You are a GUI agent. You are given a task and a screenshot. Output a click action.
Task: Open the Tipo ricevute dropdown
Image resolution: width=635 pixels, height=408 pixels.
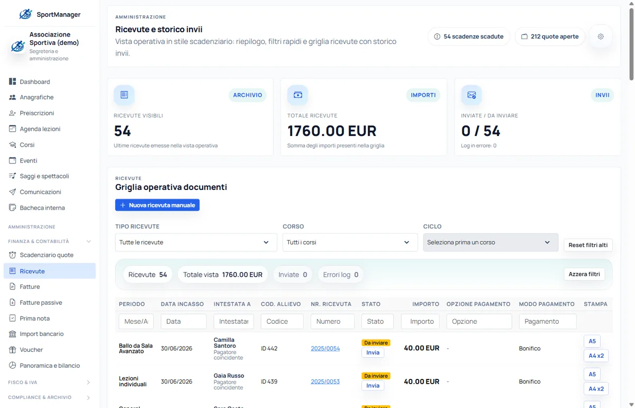tap(196, 242)
